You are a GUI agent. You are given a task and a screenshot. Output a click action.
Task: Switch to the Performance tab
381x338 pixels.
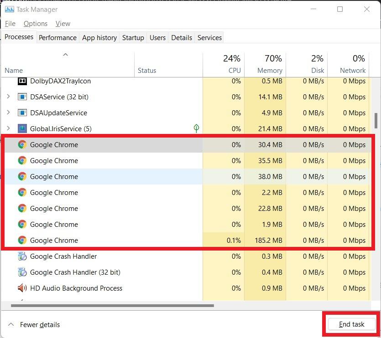click(x=57, y=38)
